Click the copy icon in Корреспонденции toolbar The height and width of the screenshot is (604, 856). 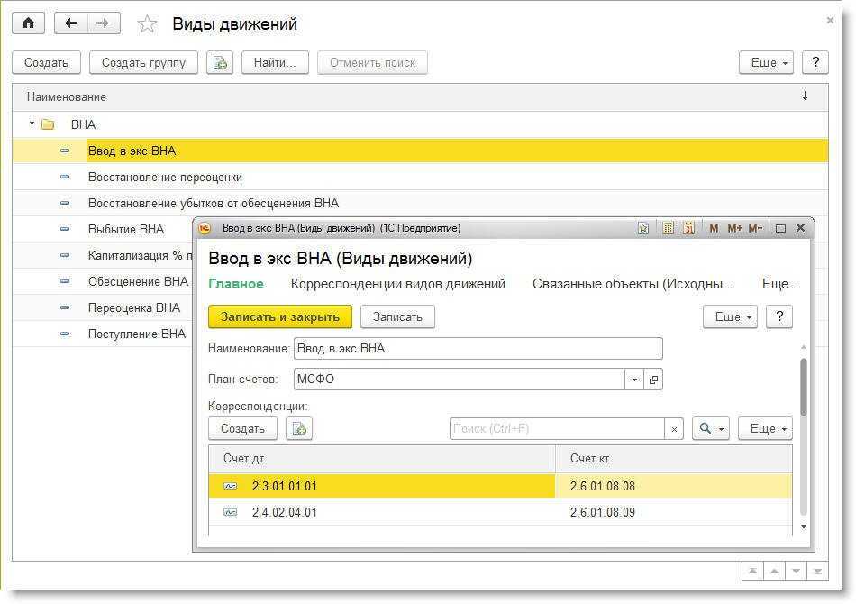tap(298, 428)
